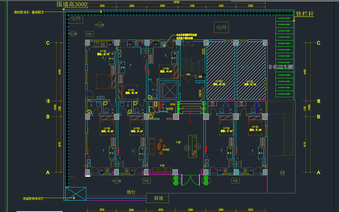Viewport: 339px width, 212px height.
Task: Click the 铁栏杆 label
Action: (305, 14)
